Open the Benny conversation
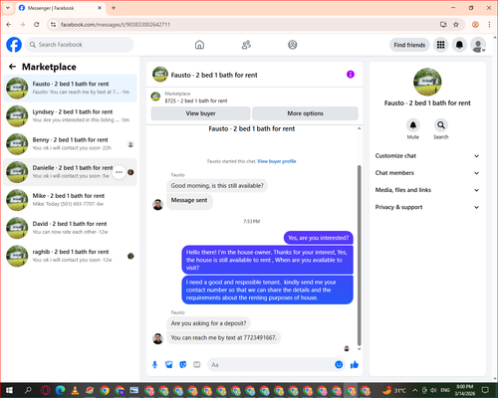The height and width of the screenshot is (398, 498). tap(70, 144)
